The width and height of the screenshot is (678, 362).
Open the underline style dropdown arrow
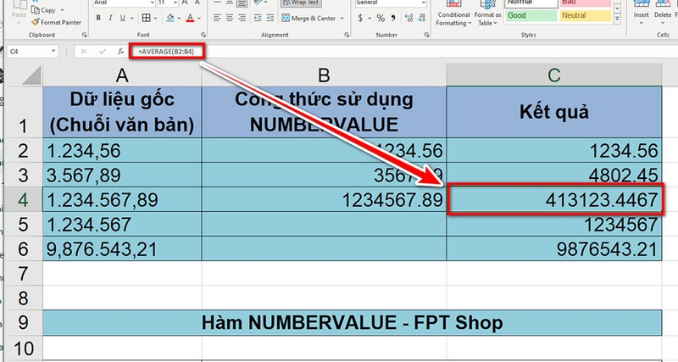tap(131, 18)
